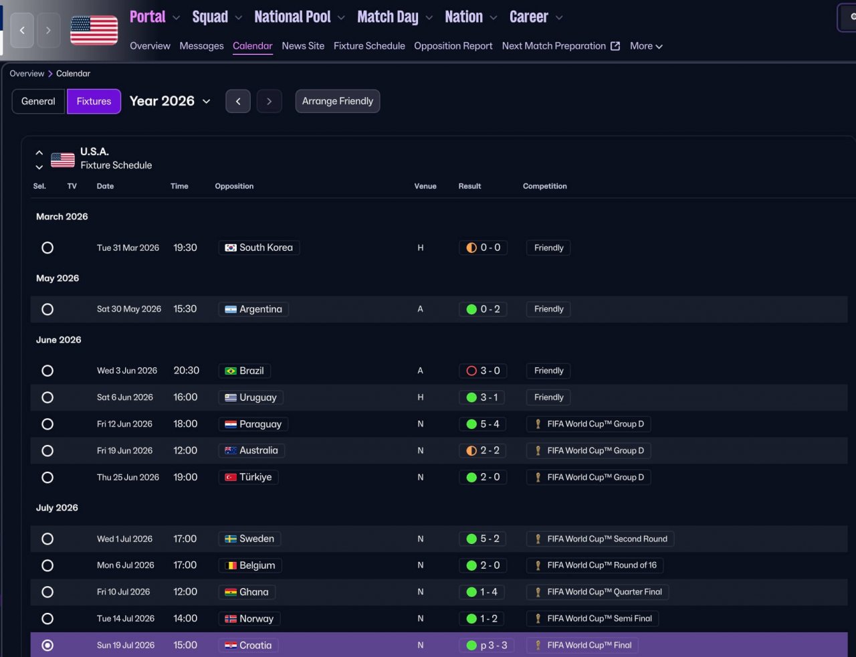Click the trophy icon in World Cup Final row
856x657 pixels.
538,646
